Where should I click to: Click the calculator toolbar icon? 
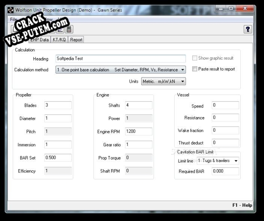coord(69,29)
